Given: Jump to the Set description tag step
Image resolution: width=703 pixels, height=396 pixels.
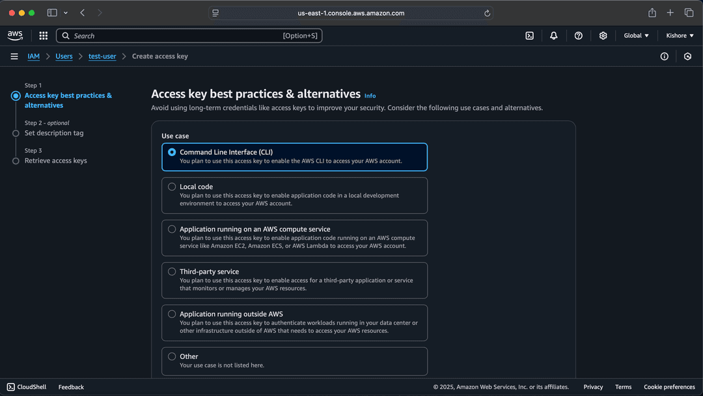Looking at the screenshot, I should click(x=54, y=133).
